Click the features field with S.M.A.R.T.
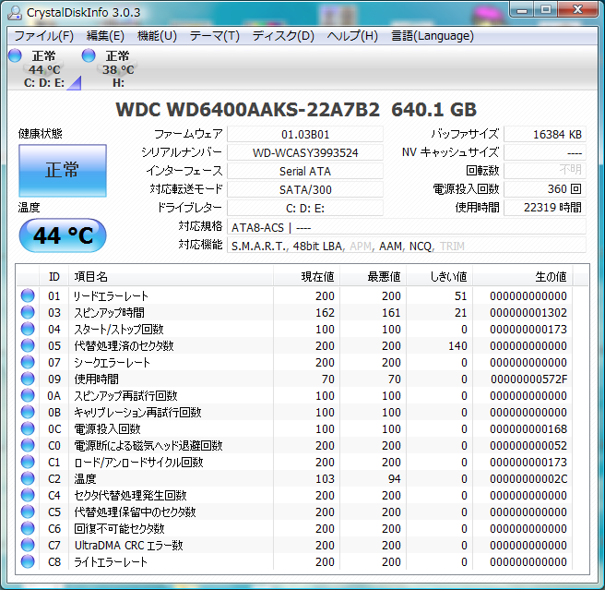 407,246
